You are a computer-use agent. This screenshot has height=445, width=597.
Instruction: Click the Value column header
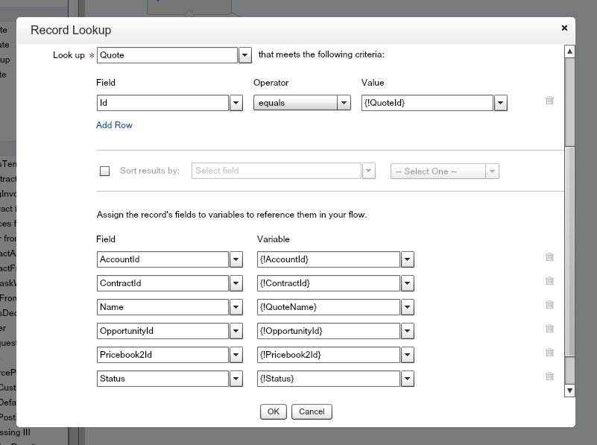[x=373, y=83]
